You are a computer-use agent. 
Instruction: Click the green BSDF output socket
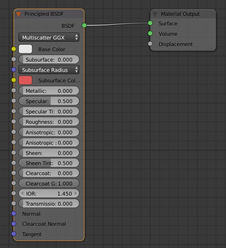tap(84, 25)
